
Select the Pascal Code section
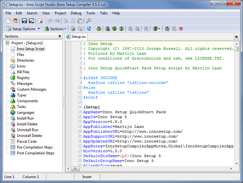point(27,141)
